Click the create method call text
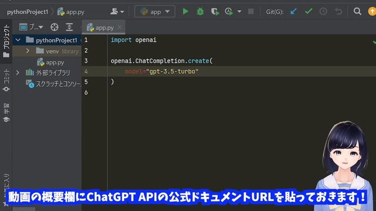The width and height of the screenshot is (376, 211). click(x=199, y=61)
